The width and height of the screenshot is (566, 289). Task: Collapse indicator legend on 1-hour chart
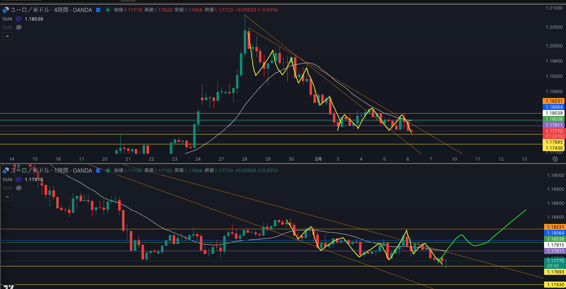7,197
